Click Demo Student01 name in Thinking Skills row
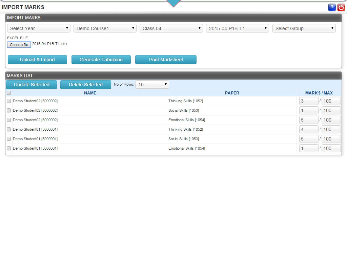347x260 pixels. 35,130
